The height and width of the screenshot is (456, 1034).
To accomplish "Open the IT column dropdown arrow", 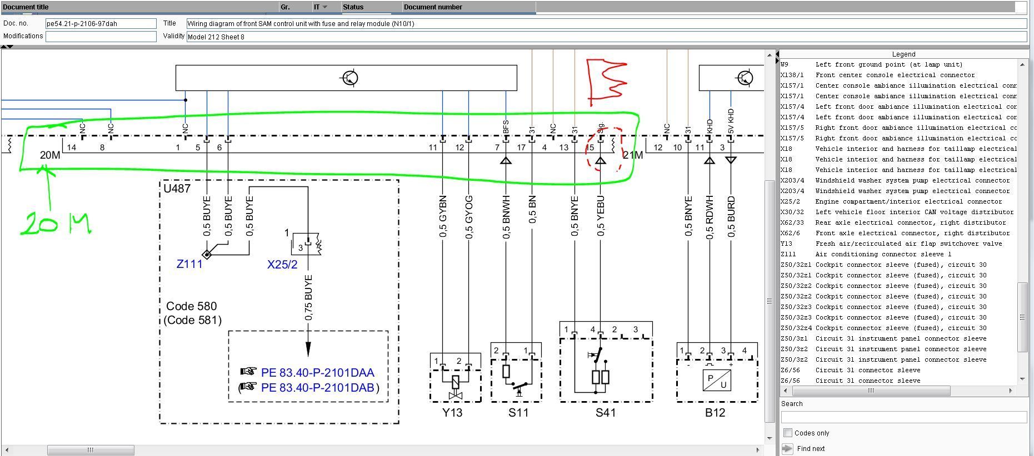I will tap(325, 7).
